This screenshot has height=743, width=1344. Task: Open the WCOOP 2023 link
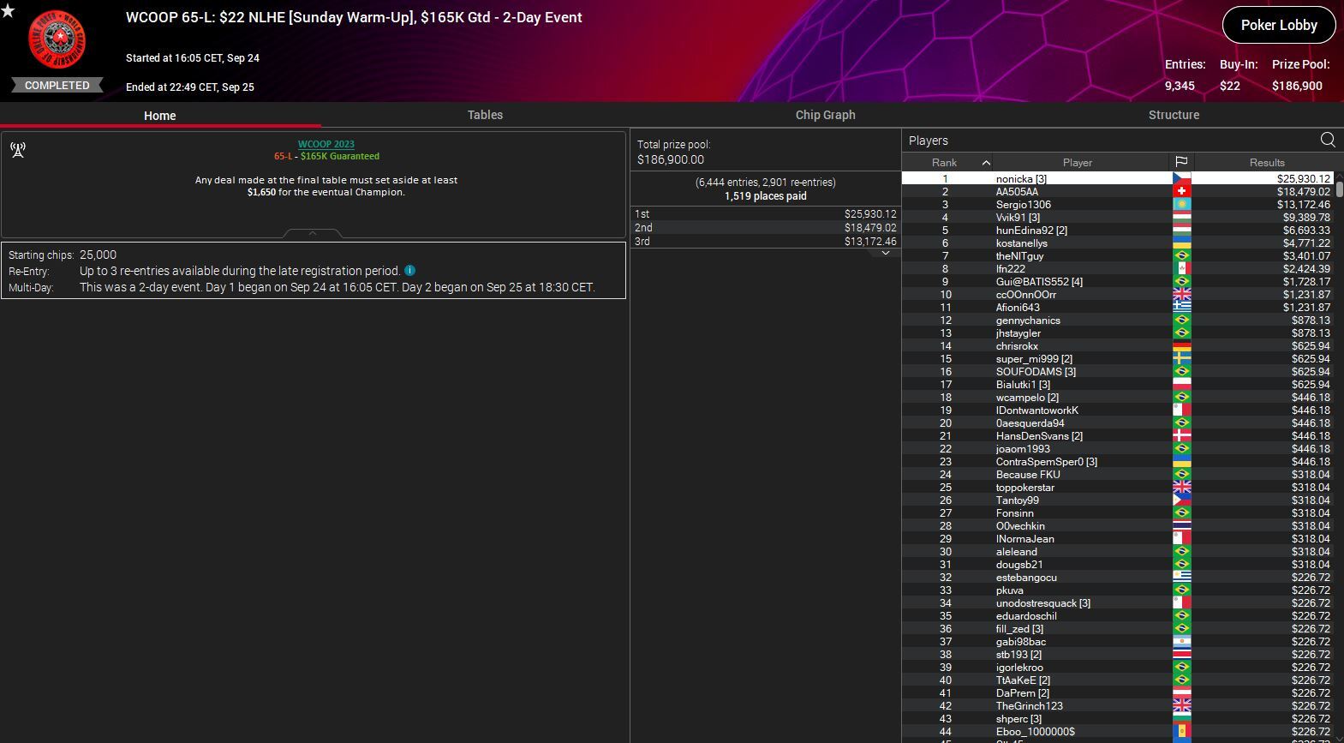[326, 144]
